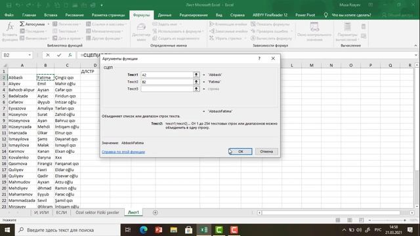
Task: Open the Другие функции dropdown
Action: [104, 38]
